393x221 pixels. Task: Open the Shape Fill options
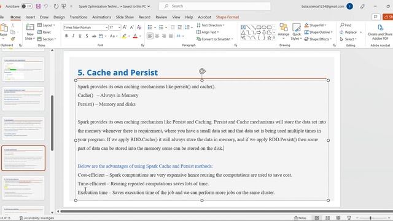point(315,25)
